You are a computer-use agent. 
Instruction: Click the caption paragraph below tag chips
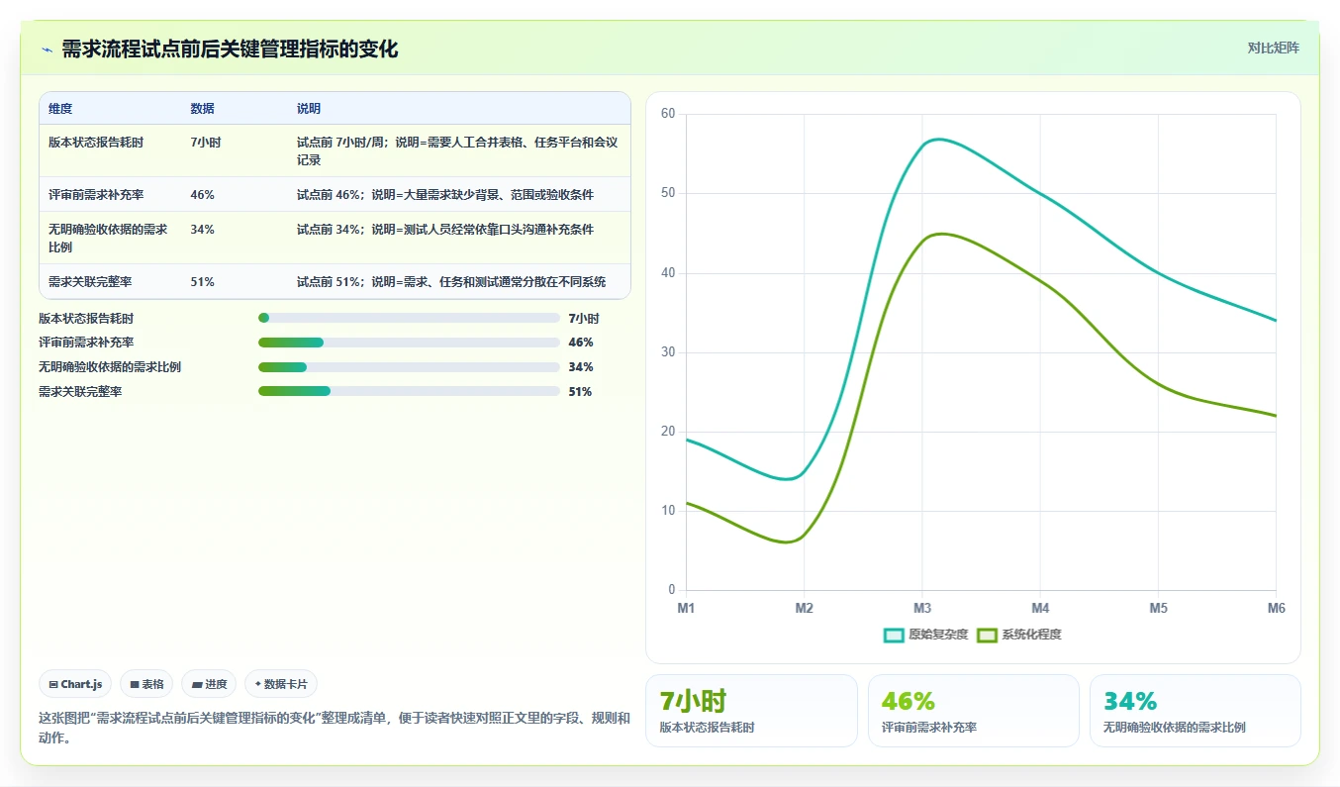(335, 728)
